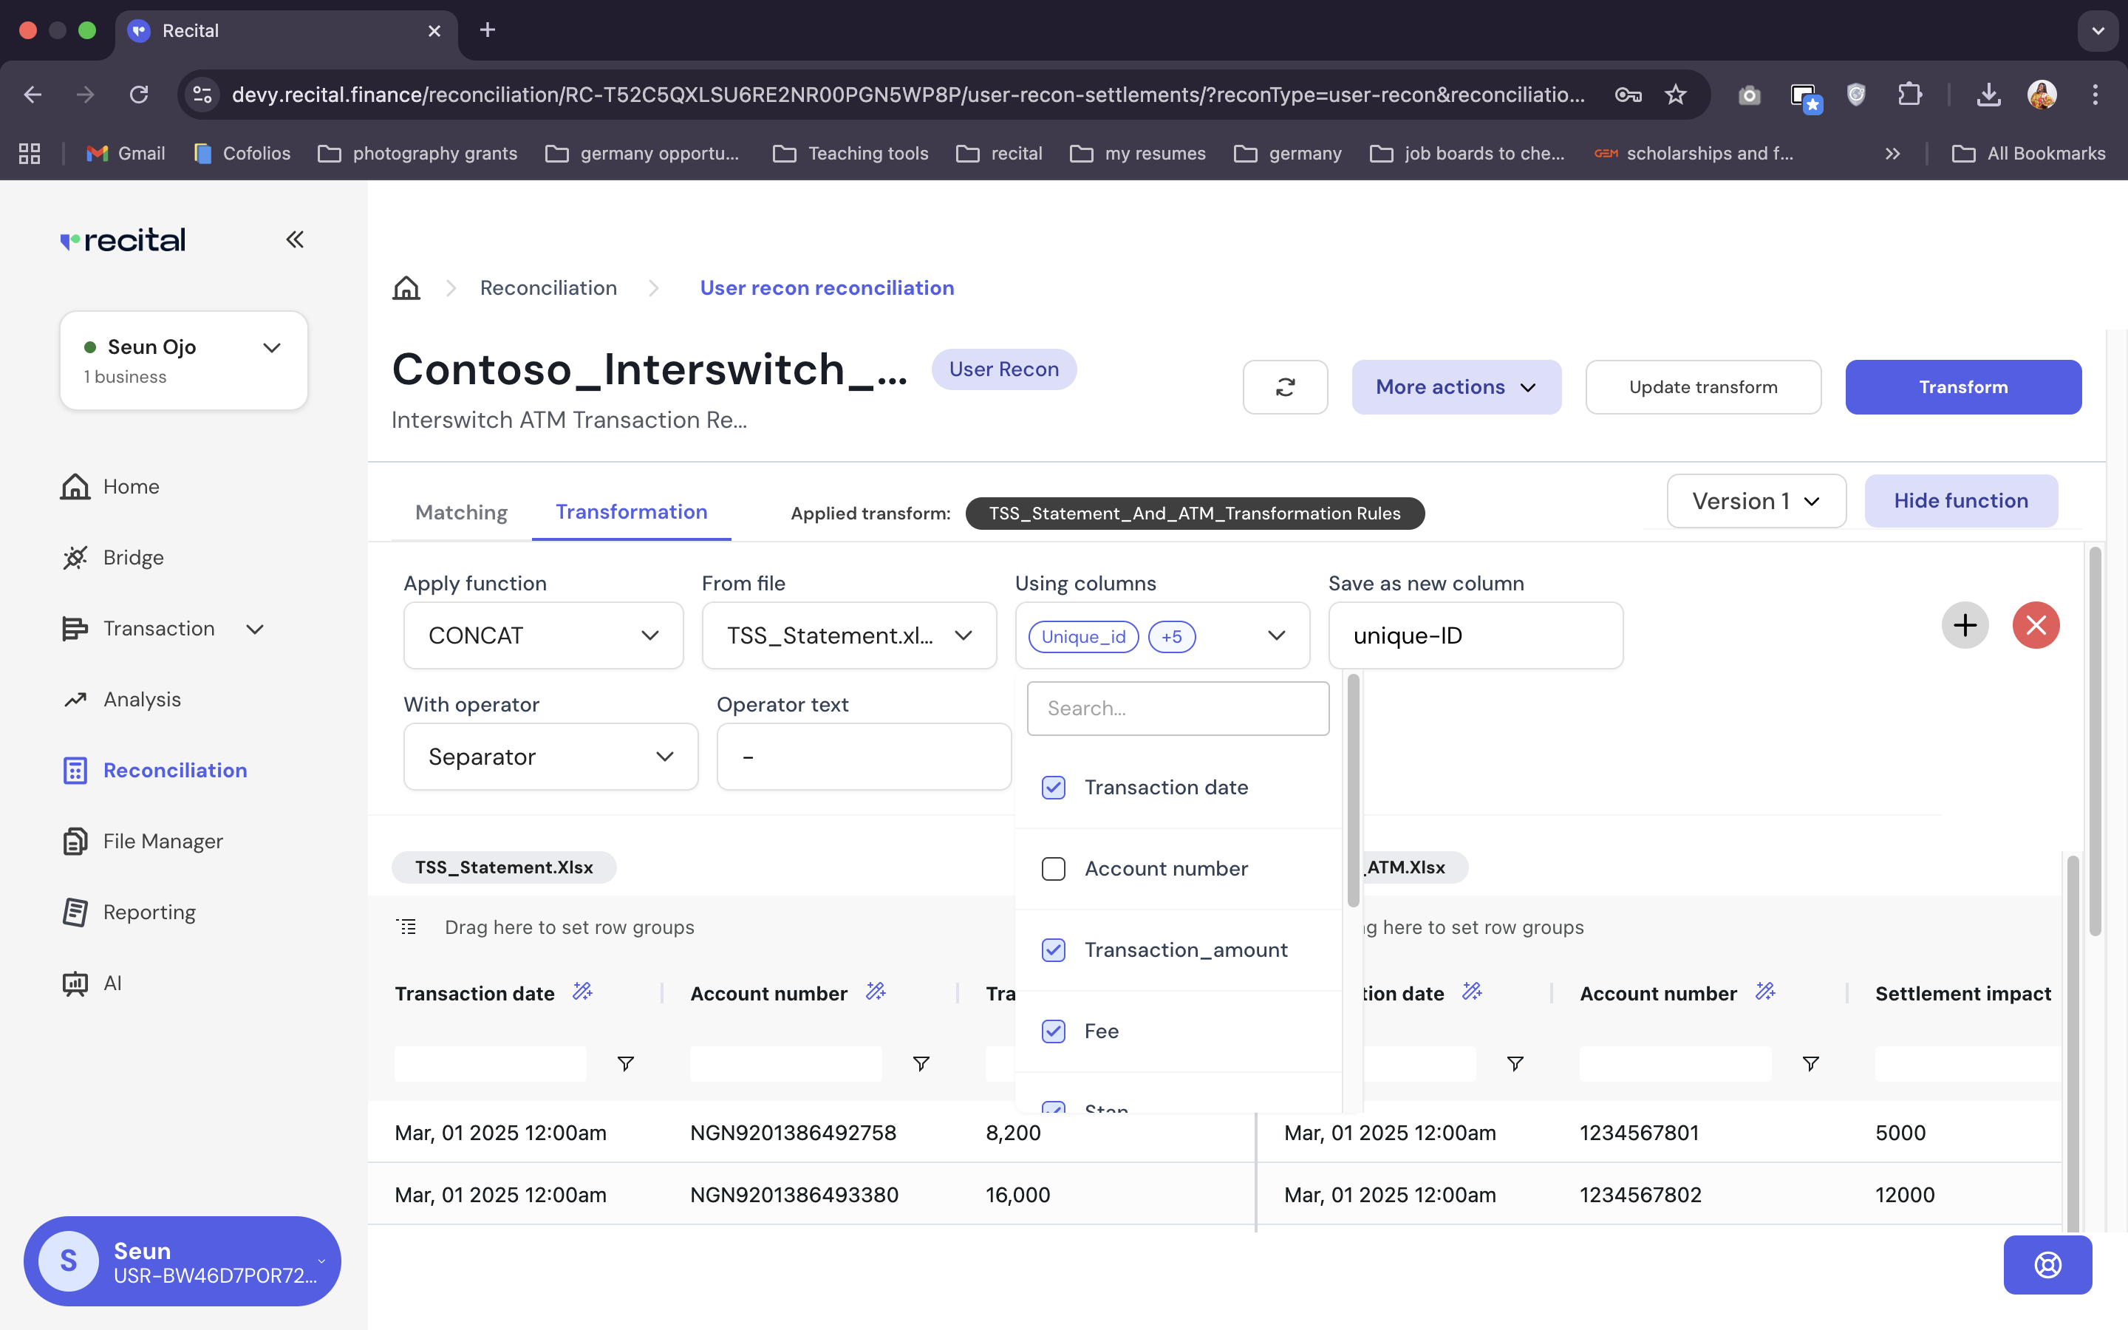
Task: Disable the Fee column checkbox
Action: point(1053,1031)
